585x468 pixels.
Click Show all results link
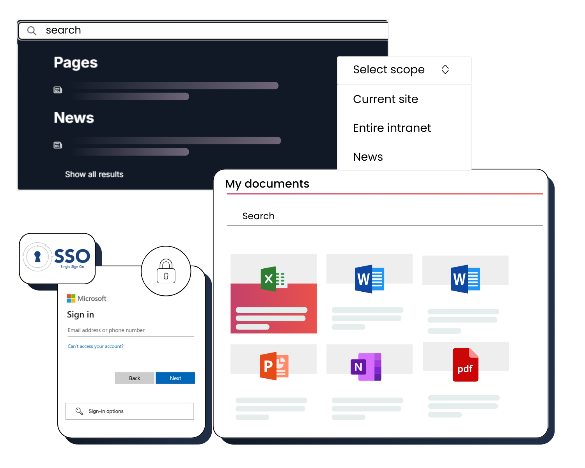(x=94, y=174)
